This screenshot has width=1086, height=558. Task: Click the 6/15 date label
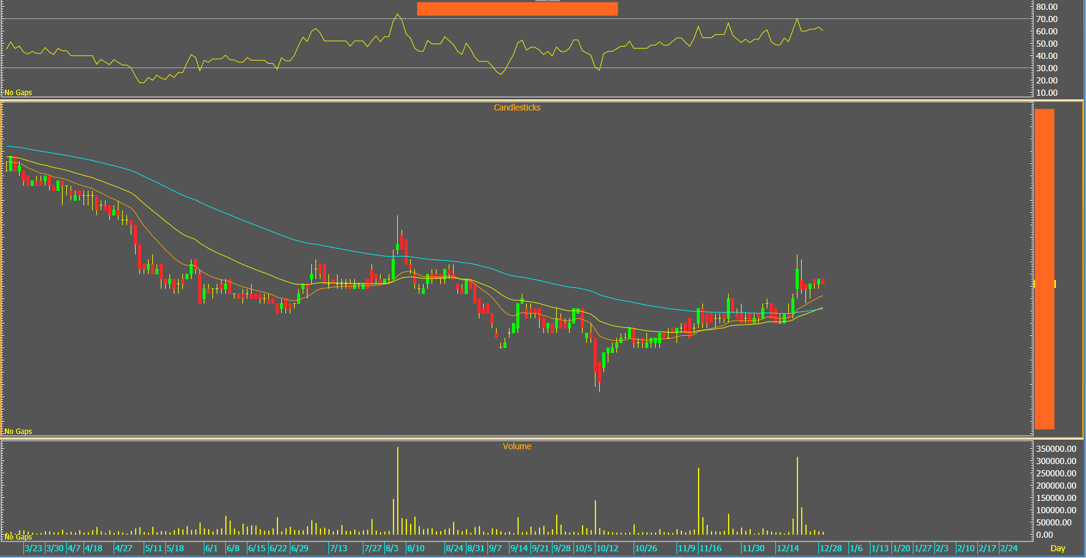pos(257,548)
